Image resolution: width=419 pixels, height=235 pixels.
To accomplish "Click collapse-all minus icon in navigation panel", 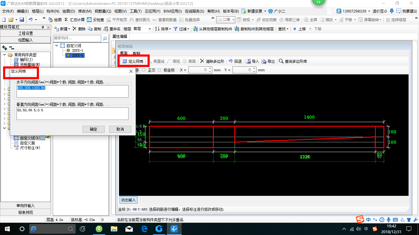I will coord(11,48).
